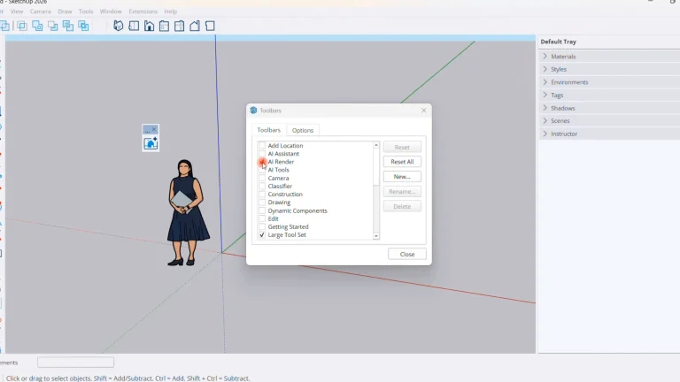
Task: Enable the Edit toolbar checkbox
Action: tap(262, 218)
